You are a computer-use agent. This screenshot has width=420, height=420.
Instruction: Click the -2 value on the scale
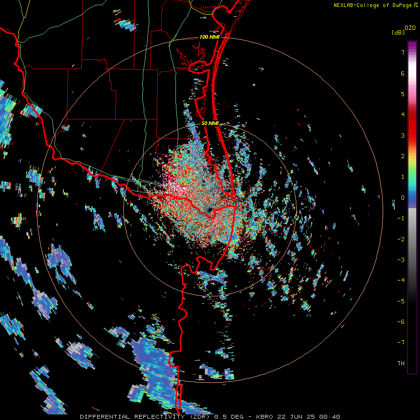tap(401, 239)
